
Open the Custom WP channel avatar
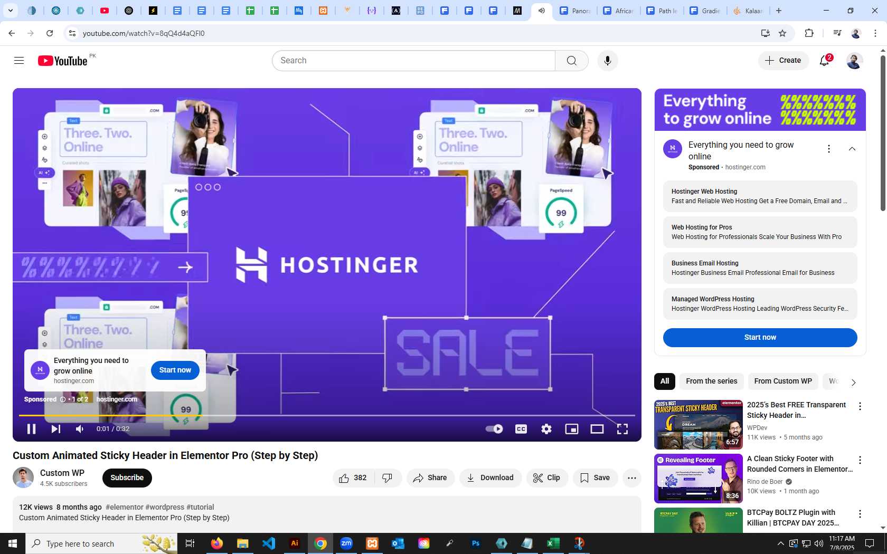[23, 478]
